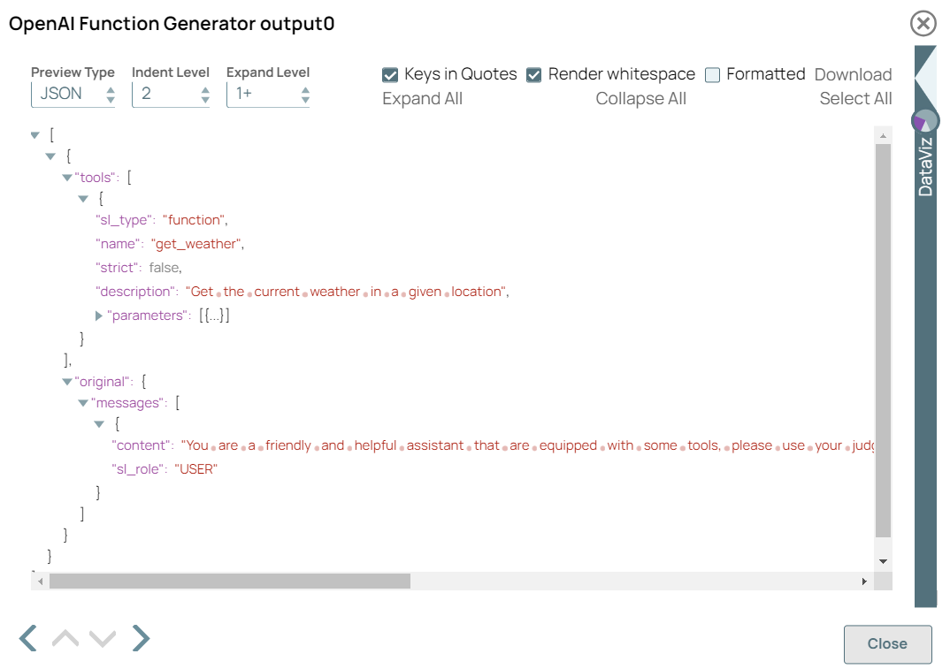Click the Close button at bottom right
The width and height of the screenshot is (950, 669).
pyautogui.click(x=887, y=643)
